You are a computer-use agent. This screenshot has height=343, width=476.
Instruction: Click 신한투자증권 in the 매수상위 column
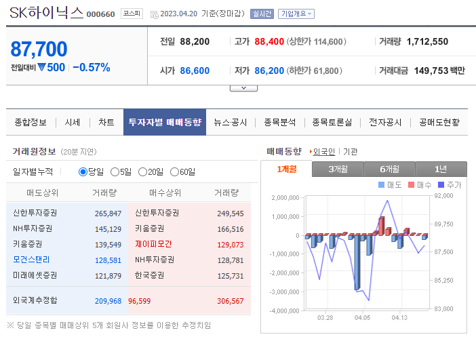[157, 213]
